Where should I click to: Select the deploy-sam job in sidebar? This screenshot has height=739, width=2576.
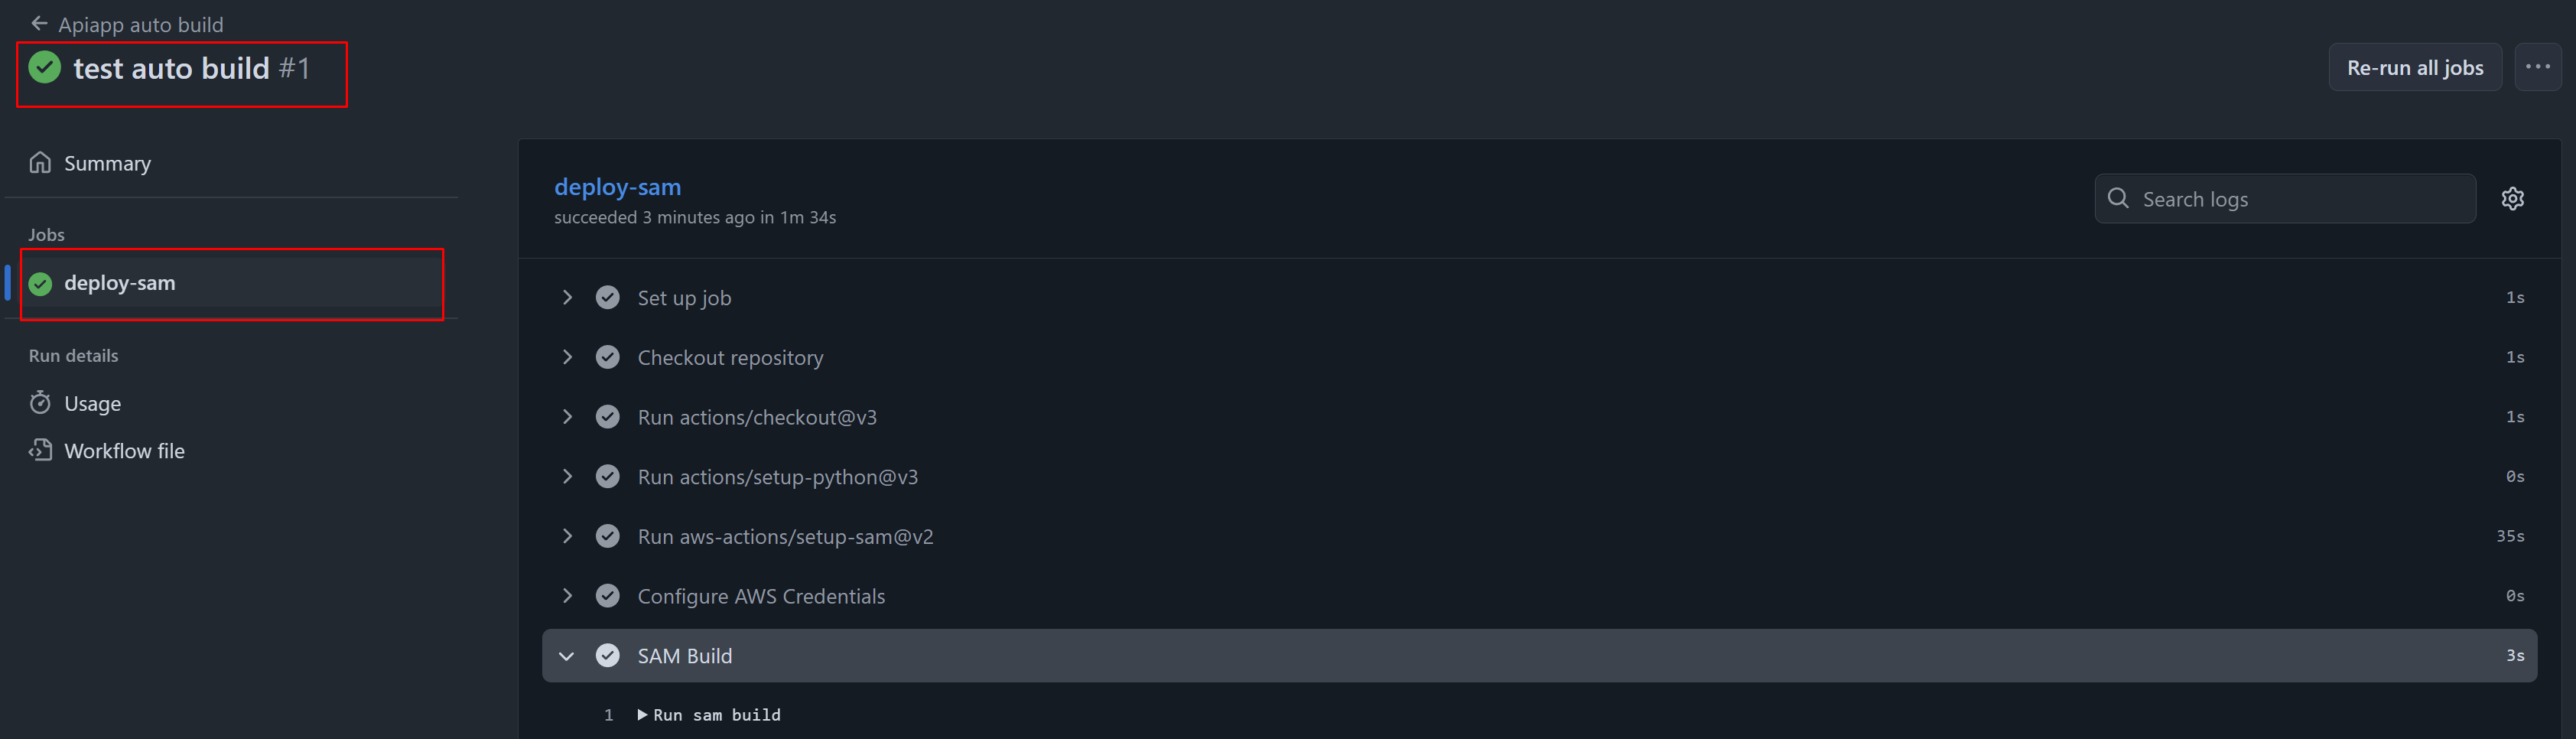[120, 283]
